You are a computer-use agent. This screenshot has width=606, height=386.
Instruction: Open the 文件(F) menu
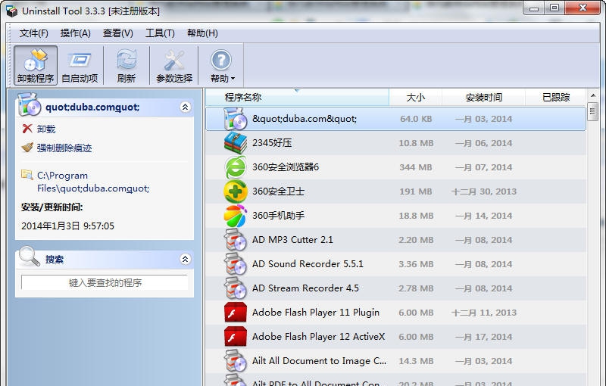pyautogui.click(x=34, y=33)
